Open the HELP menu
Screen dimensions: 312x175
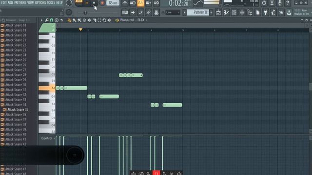(59, 2)
